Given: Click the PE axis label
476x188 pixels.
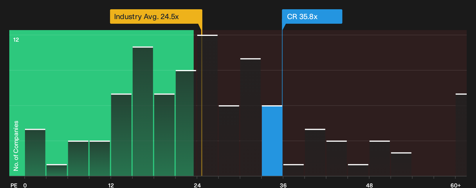Looking at the screenshot, I should (14, 185).
